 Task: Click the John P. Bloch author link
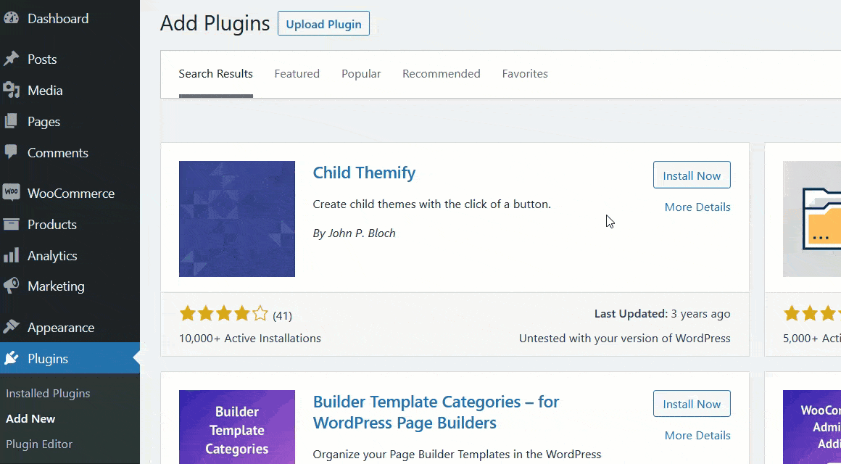tap(362, 233)
